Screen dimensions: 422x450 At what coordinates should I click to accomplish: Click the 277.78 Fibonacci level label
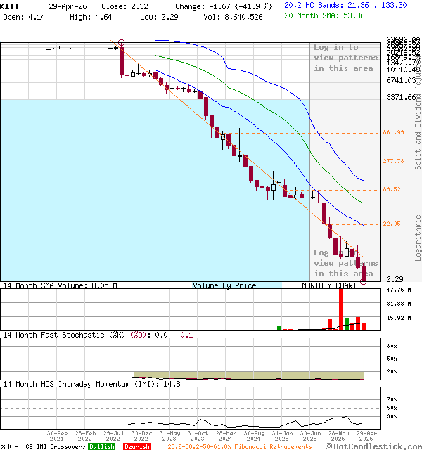(393, 162)
